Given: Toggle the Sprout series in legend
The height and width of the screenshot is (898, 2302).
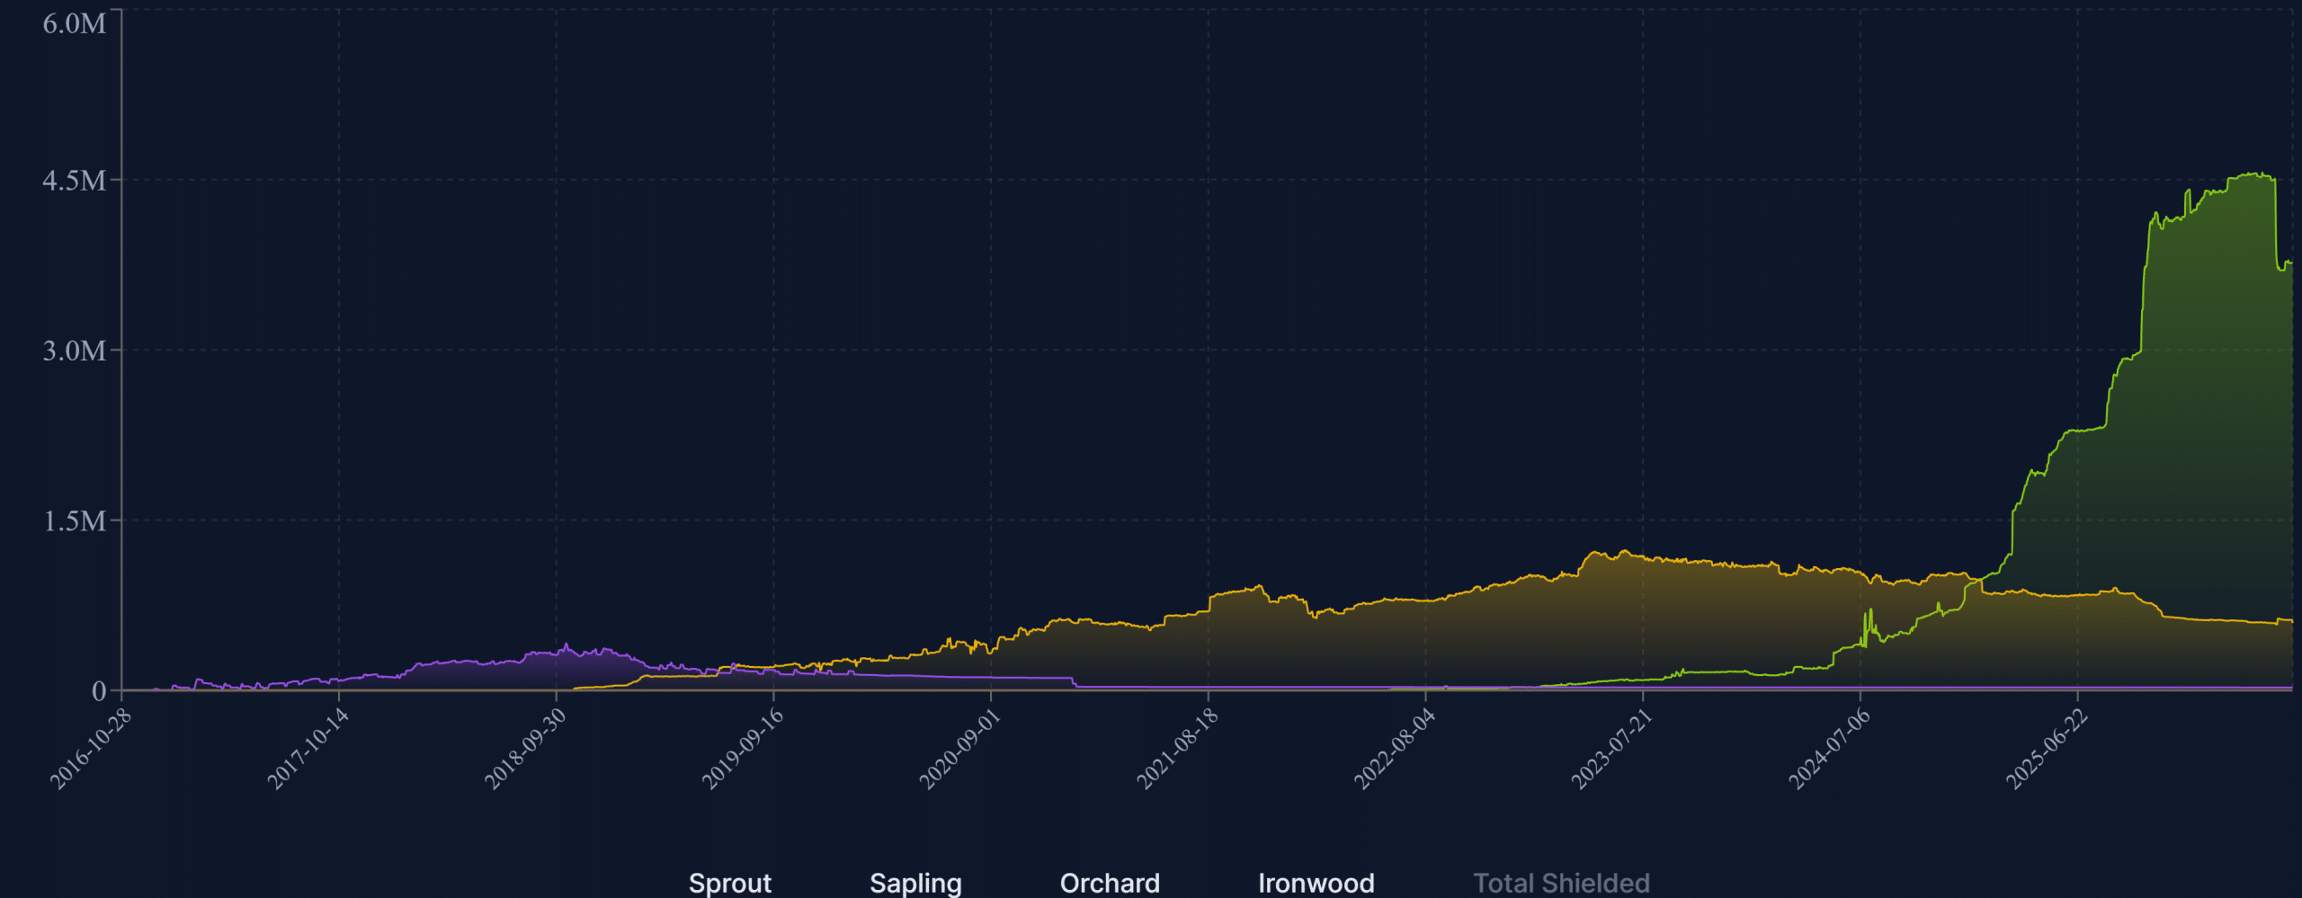Looking at the screenshot, I should tap(729, 883).
